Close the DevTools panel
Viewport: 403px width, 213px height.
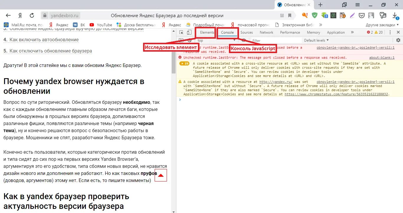pyautogui.click(x=398, y=32)
